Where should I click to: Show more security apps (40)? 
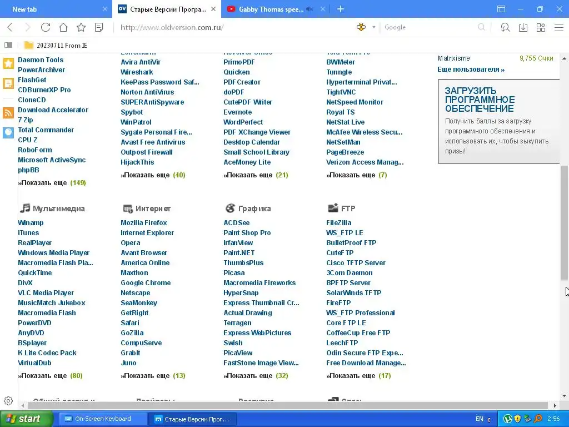(153, 175)
